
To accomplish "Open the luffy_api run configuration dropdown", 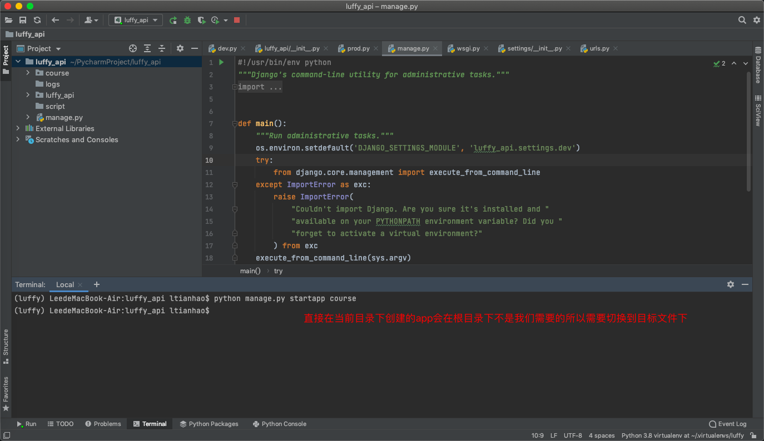I will tap(136, 20).
